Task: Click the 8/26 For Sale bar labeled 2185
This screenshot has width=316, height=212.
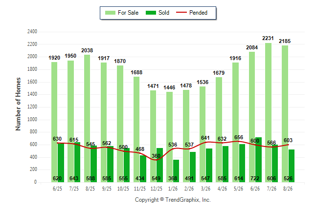Action: pos(285,114)
